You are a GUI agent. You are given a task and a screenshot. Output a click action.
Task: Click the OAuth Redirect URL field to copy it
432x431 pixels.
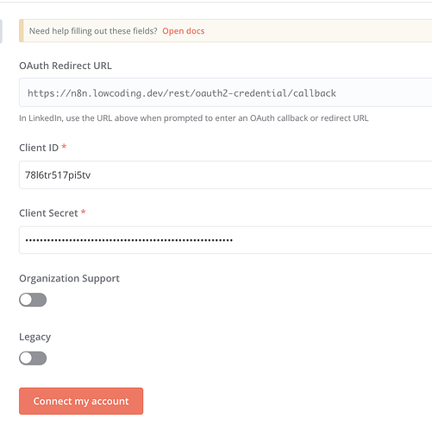(x=226, y=92)
